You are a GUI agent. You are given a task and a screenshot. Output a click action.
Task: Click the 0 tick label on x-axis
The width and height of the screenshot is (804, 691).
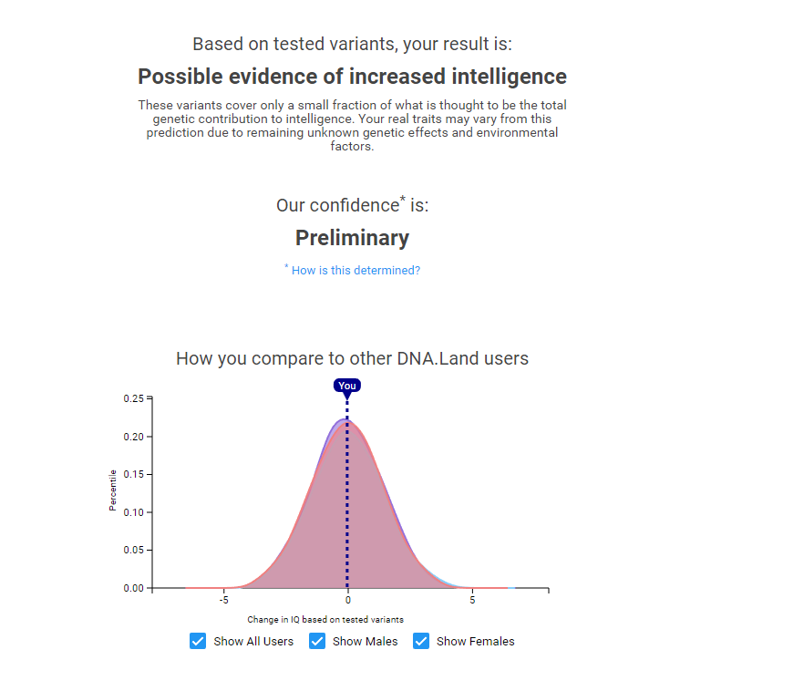point(347,600)
